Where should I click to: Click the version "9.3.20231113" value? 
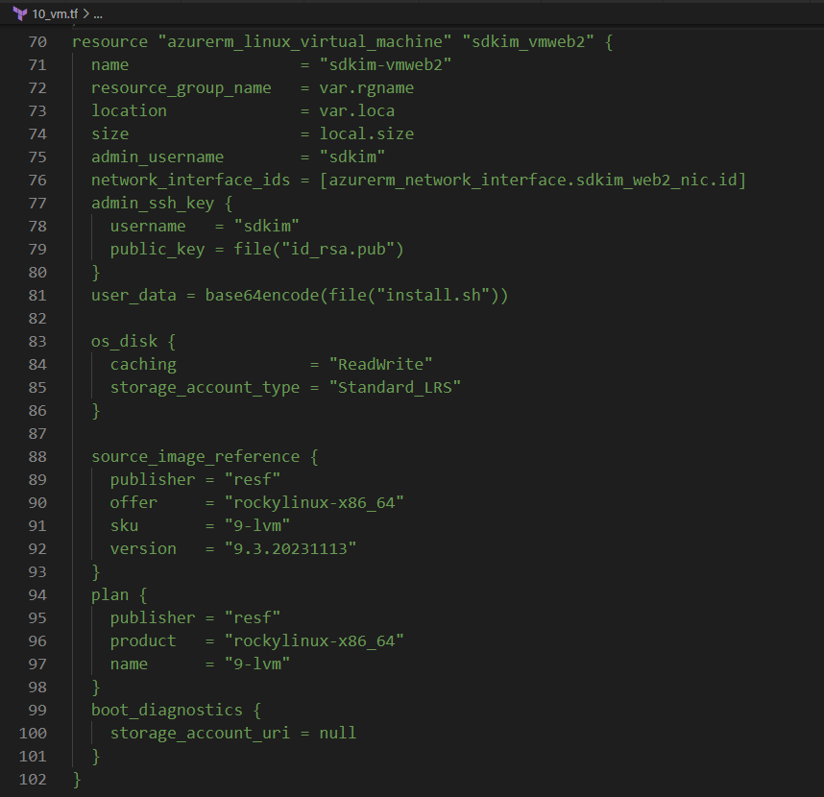pos(290,549)
